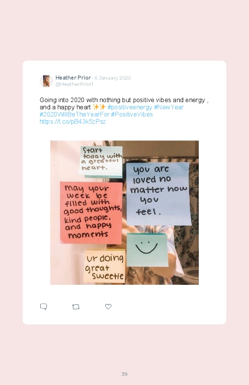The height and width of the screenshot is (385, 249).
Task: Click the 6 January 2020 timestamp
Action: coord(113,78)
